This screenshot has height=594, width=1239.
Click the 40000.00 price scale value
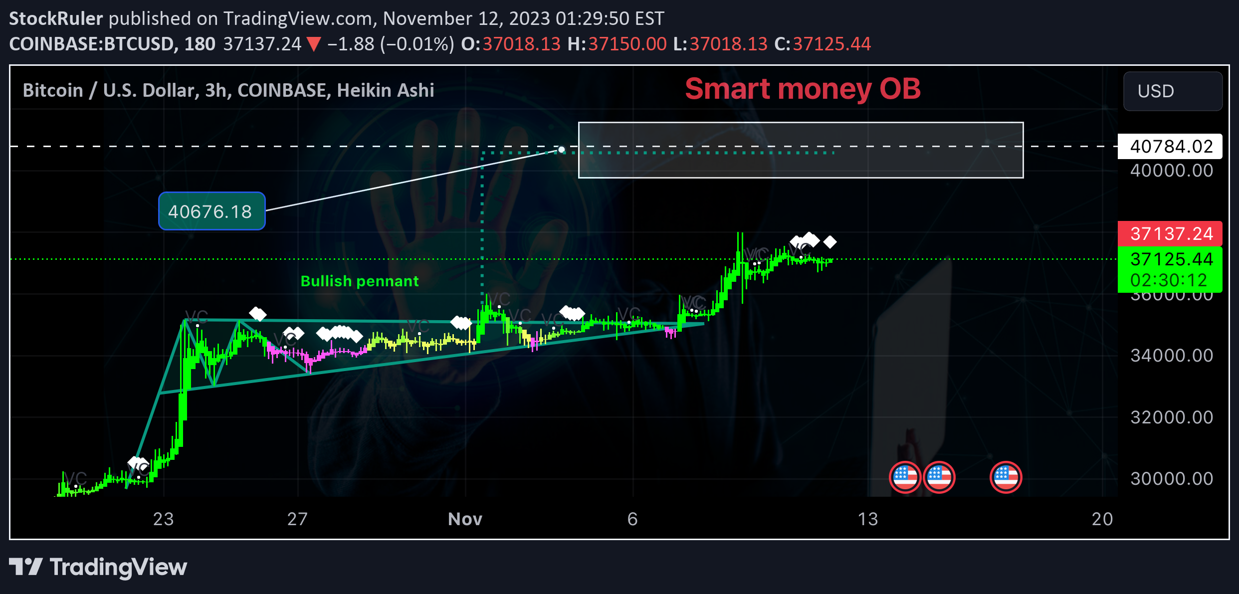pyautogui.click(x=1172, y=171)
